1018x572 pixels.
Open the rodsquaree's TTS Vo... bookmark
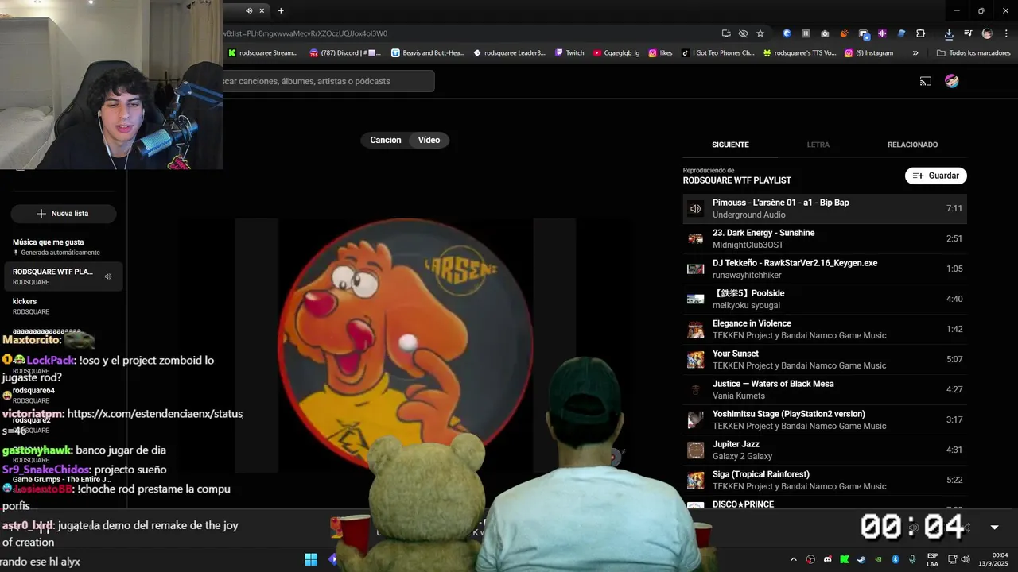pyautogui.click(x=799, y=53)
